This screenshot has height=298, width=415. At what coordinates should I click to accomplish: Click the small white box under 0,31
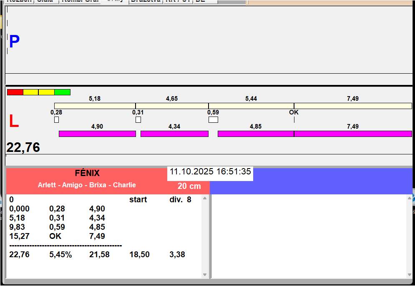coord(138,120)
